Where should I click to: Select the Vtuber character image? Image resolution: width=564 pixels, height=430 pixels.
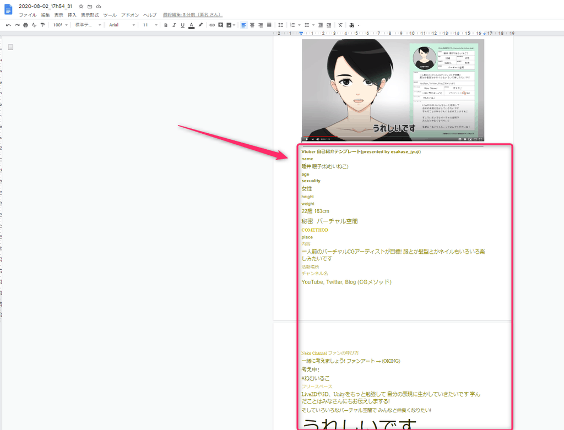tap(393, 90)
